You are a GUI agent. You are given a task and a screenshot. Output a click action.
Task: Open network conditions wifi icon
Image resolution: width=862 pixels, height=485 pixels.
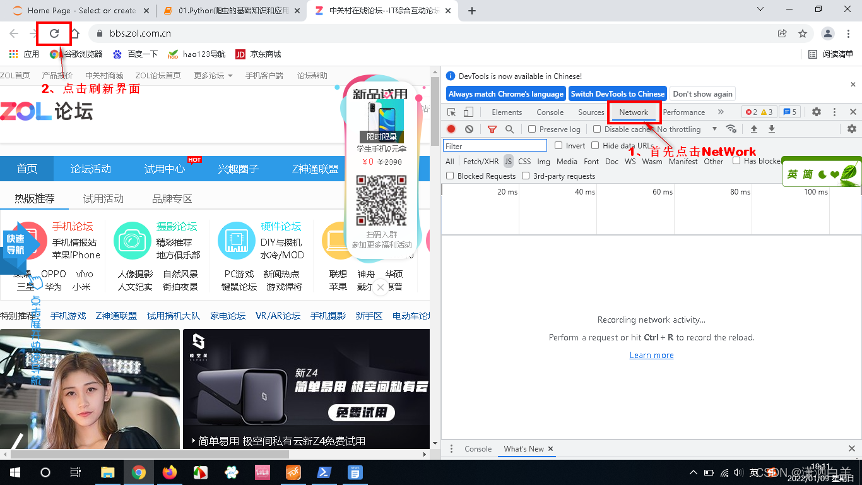[731, 129]
